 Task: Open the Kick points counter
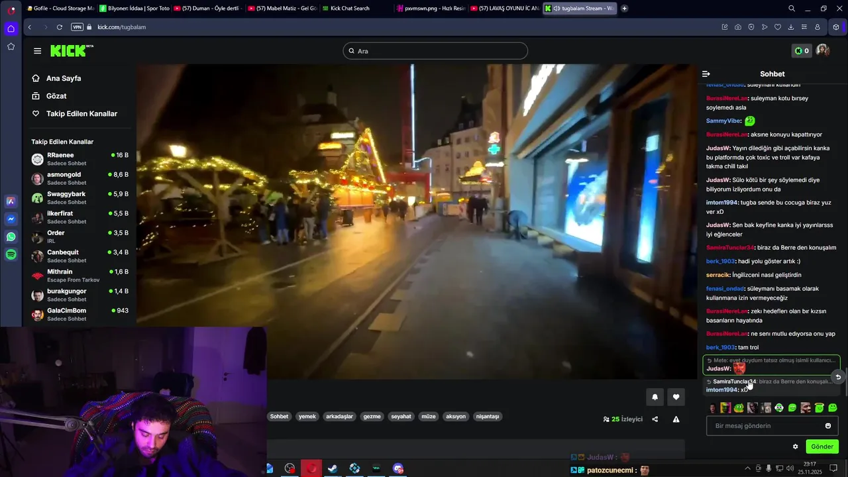pyautogui.click(x=802, y=51)
